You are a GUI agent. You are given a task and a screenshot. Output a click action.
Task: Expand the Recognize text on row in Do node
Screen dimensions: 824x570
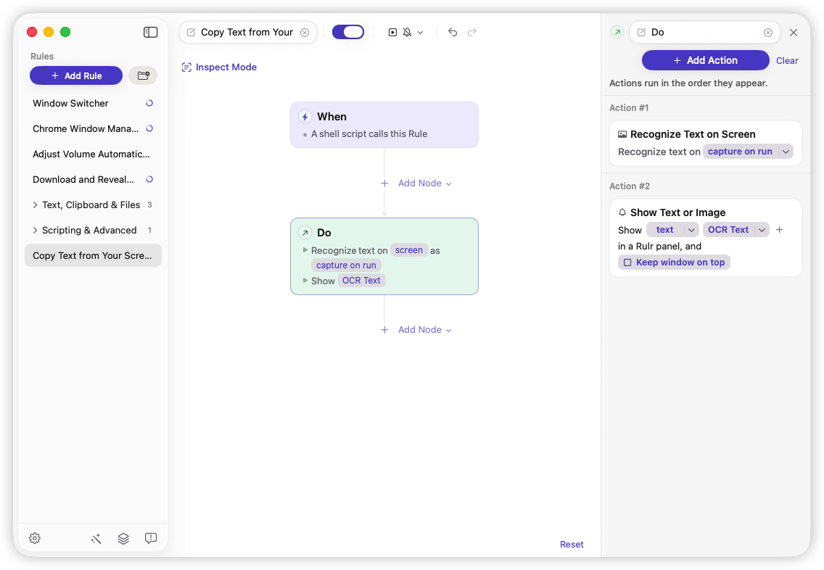(x=305, y=250)
